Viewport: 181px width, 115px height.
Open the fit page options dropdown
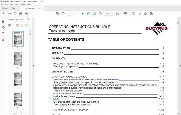point(118,14)
